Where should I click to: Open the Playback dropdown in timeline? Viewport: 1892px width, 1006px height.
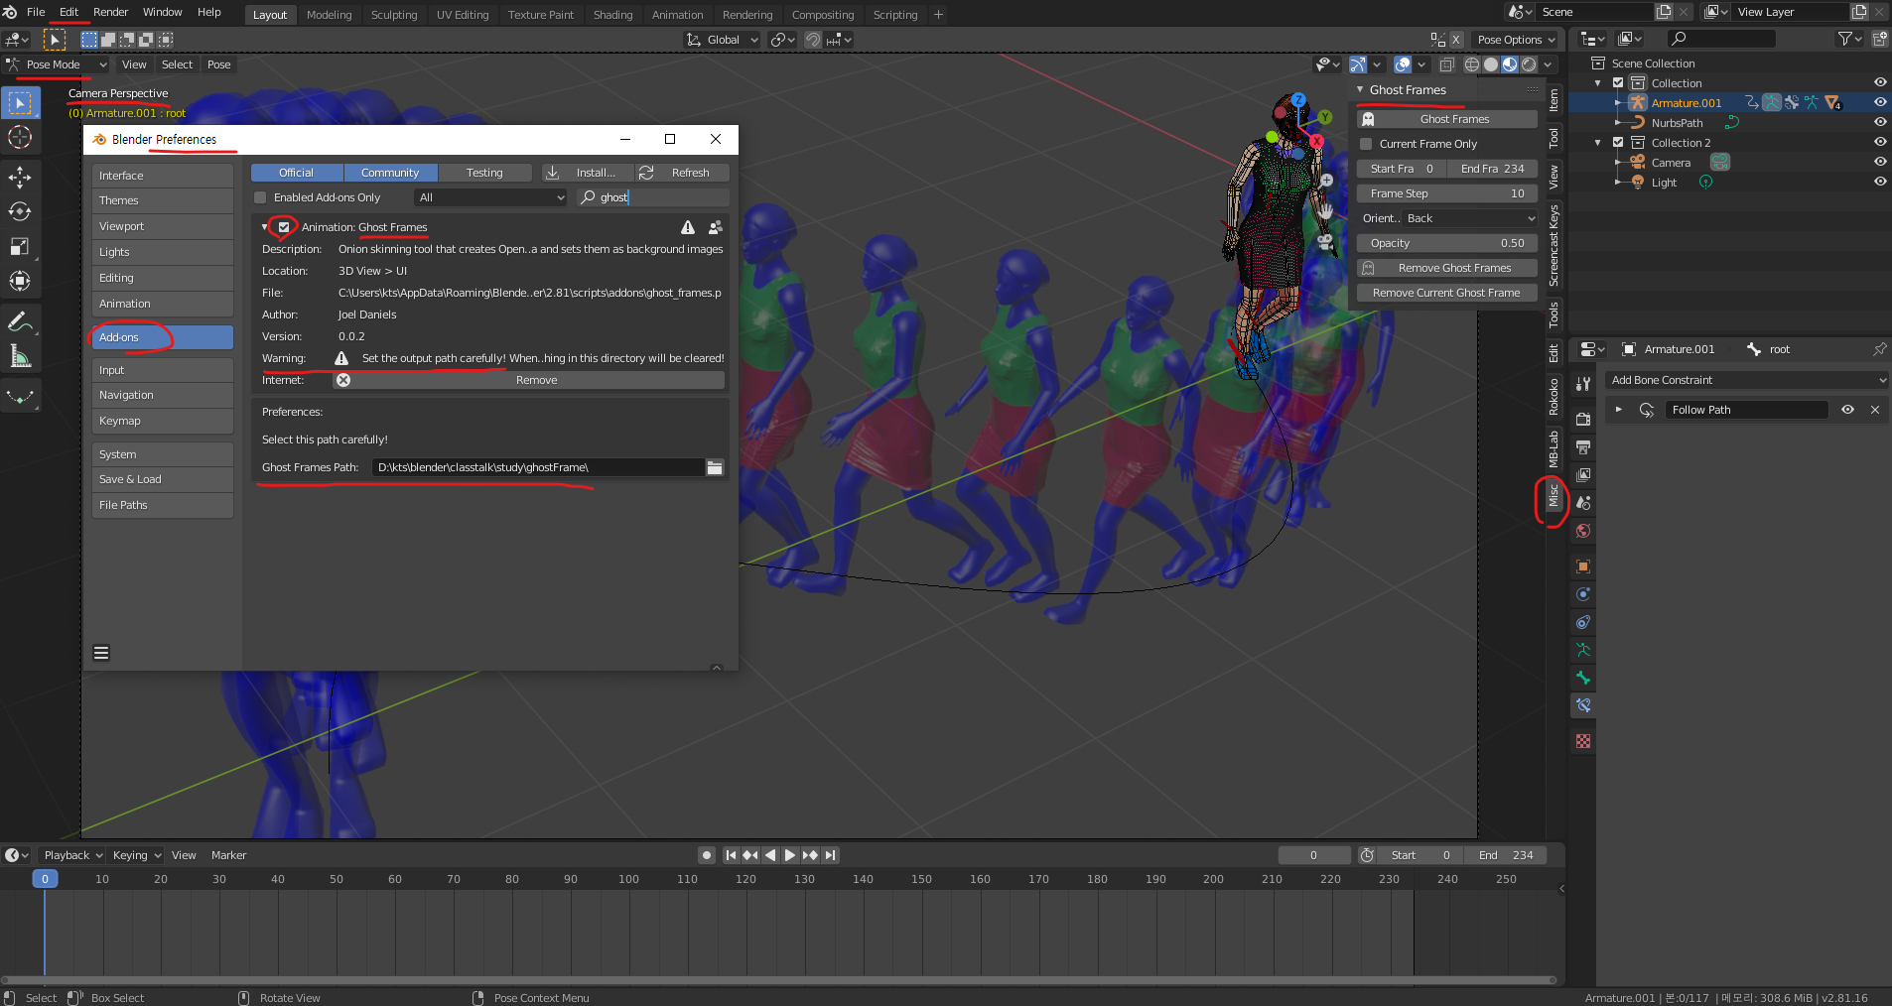(x=72, y=855)
